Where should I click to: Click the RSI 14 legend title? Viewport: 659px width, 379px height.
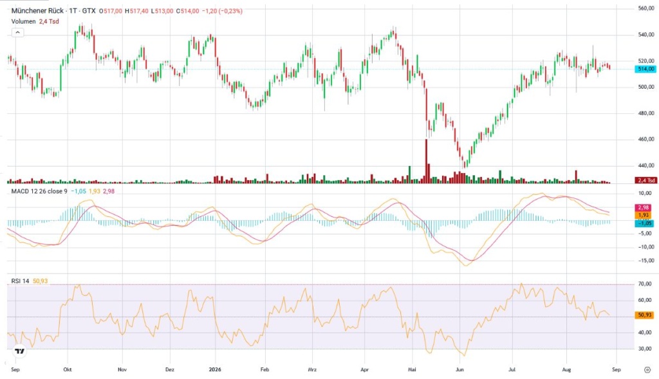pos(20,281)
